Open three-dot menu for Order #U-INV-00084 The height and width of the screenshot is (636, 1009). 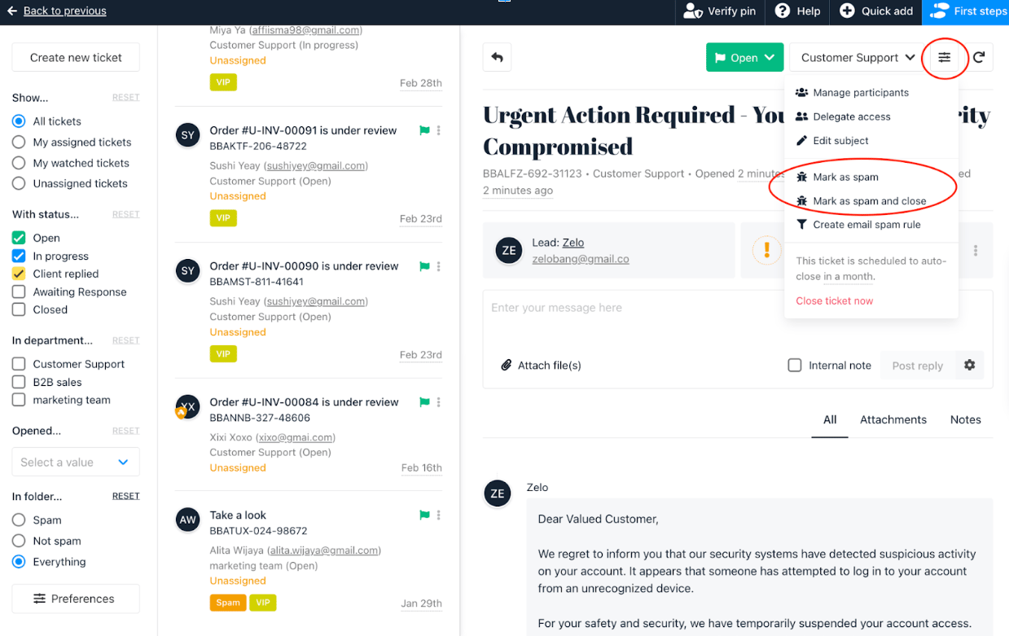439,402
